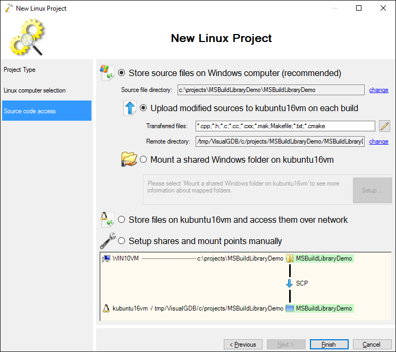Click the green MSBuildLibraryDemo label on Windows row
This screenshot has height=352, width=396.
[324, 258]
